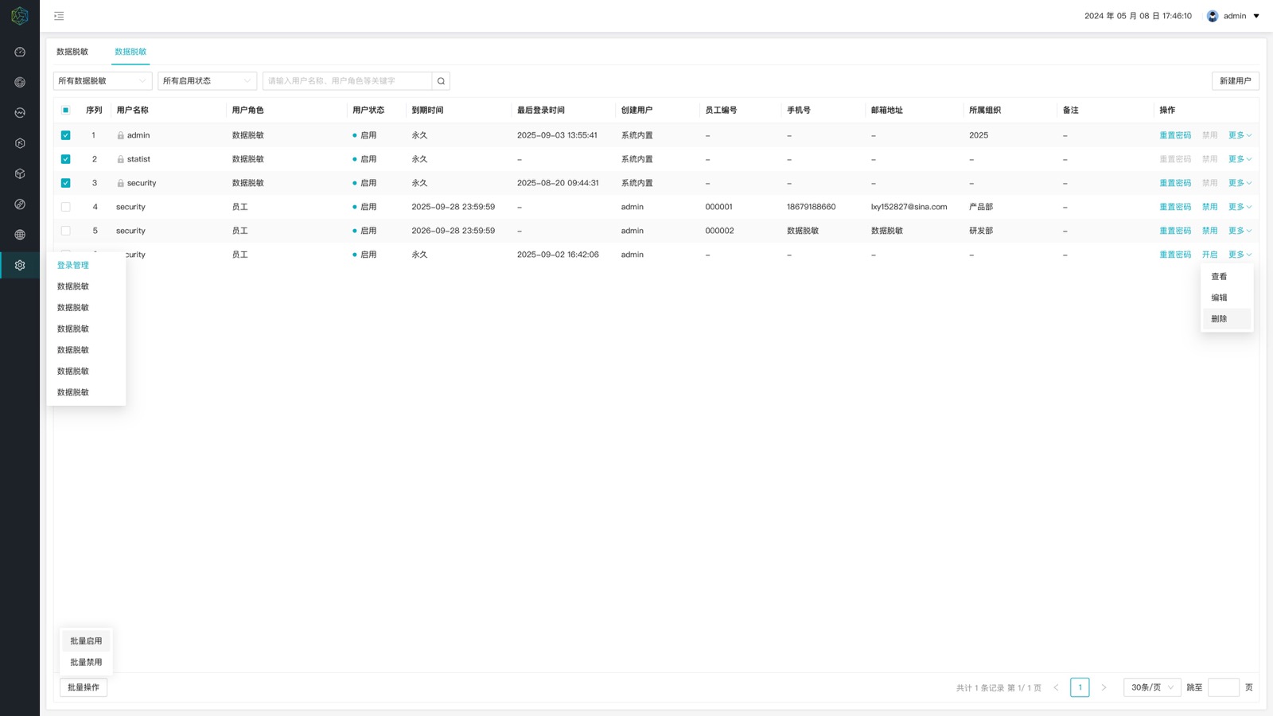The image size is (1273, 716).
Task: Go to previous page arrow
Action: 1056,687
